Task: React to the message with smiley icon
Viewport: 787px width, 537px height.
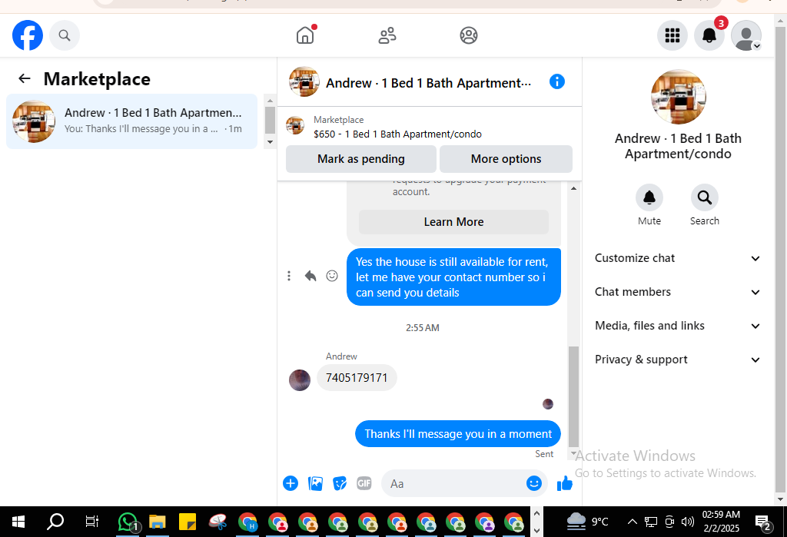Action: (332, 276)
